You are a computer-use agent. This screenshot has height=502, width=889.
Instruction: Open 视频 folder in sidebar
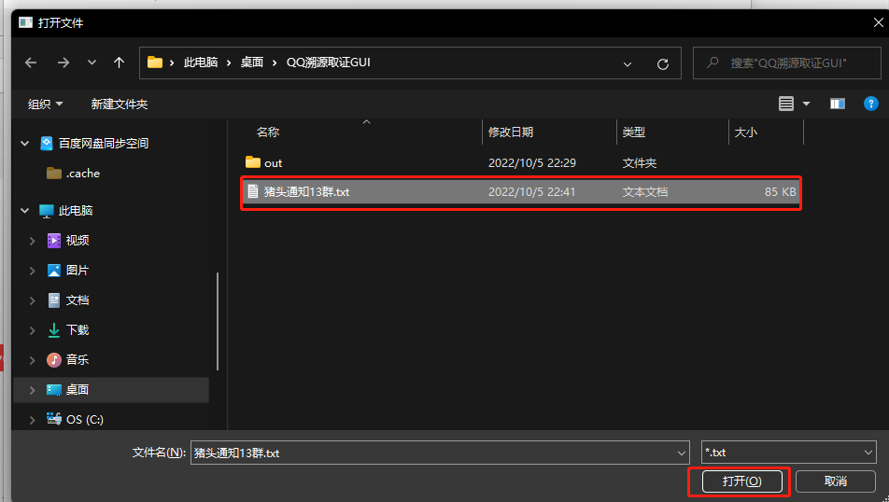pos(78,240)
